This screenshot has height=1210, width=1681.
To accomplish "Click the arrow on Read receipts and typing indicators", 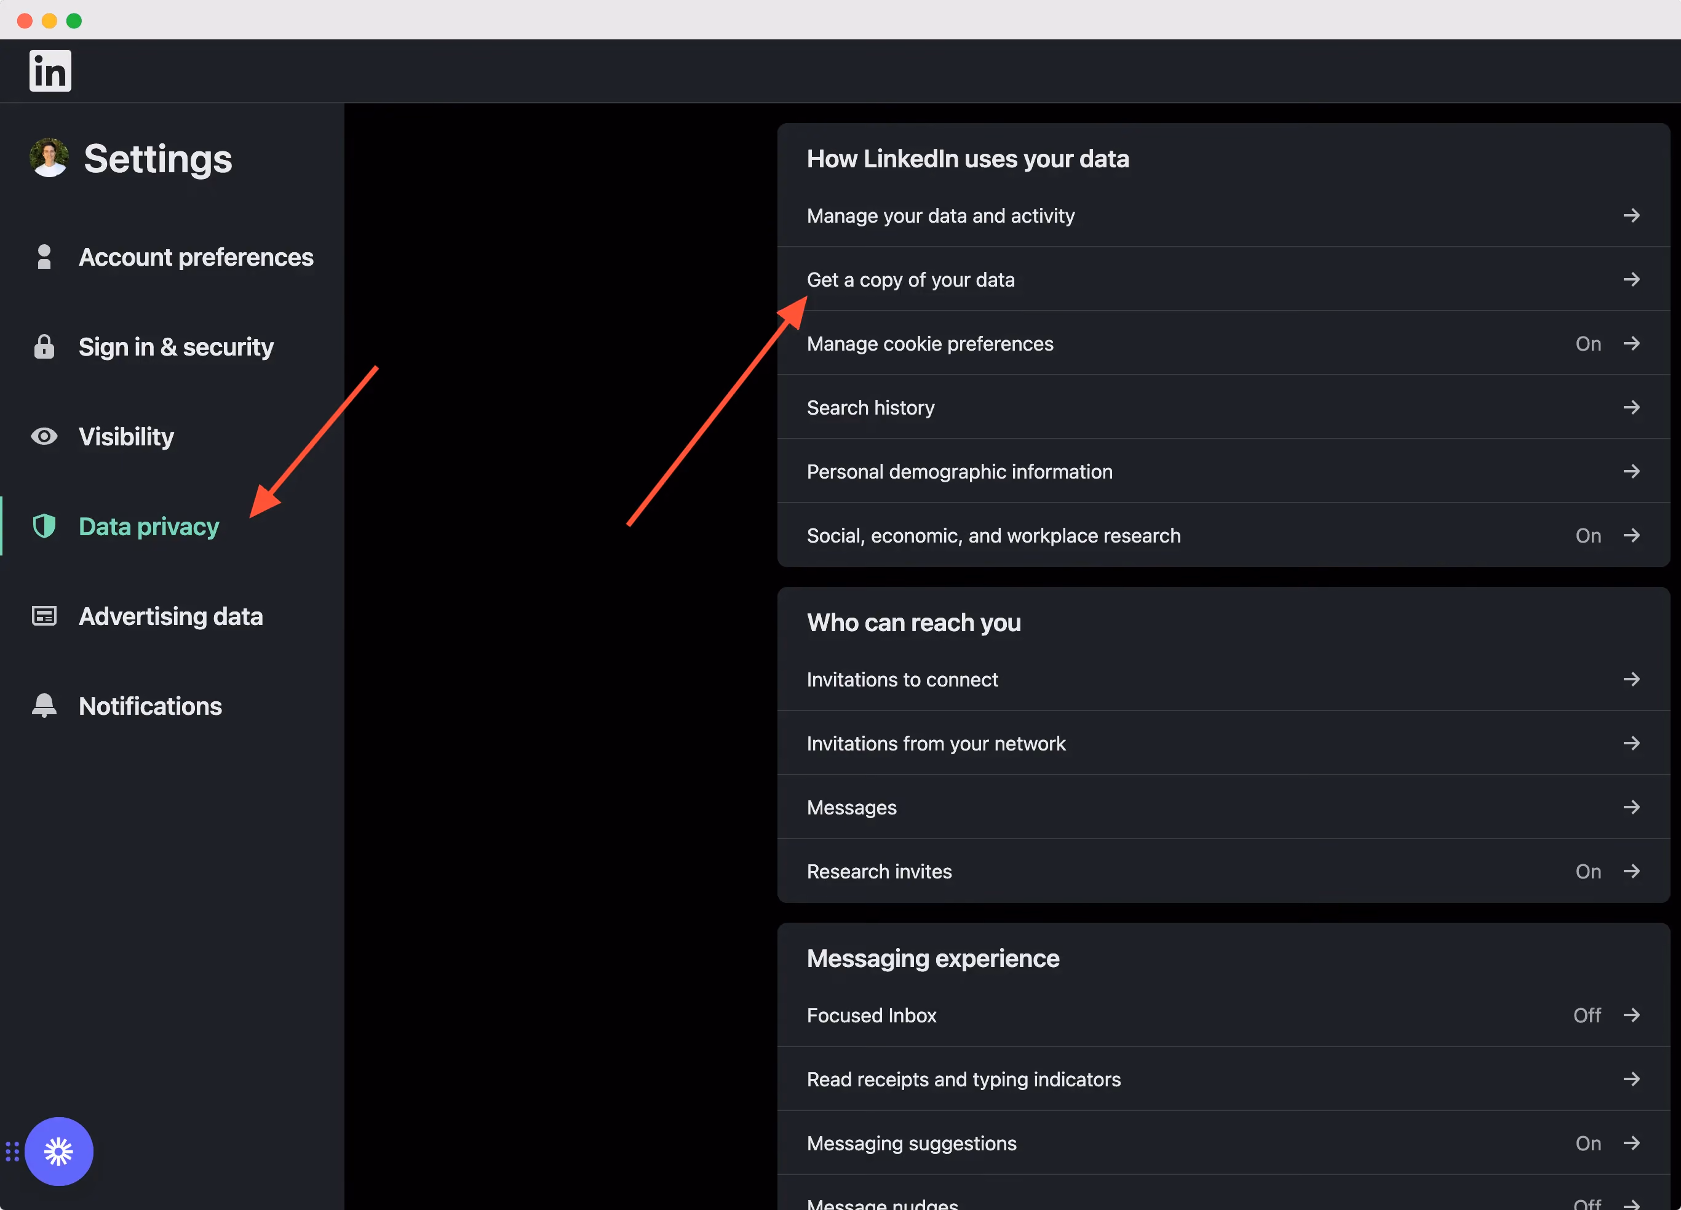I will point(1631,1079).
